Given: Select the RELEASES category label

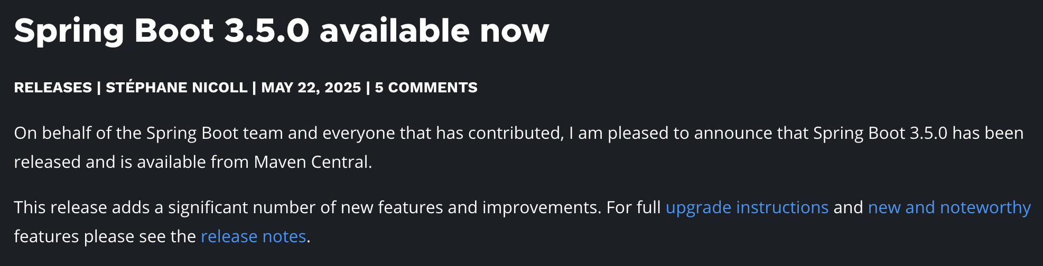Looking at the screenshot, I should (53, 88).
